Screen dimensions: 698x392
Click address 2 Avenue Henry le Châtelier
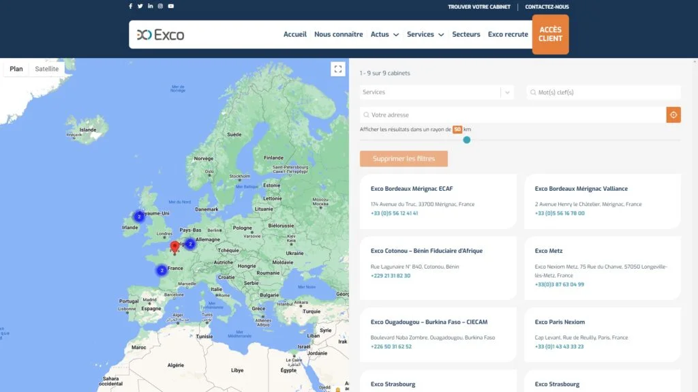[588, 205]
